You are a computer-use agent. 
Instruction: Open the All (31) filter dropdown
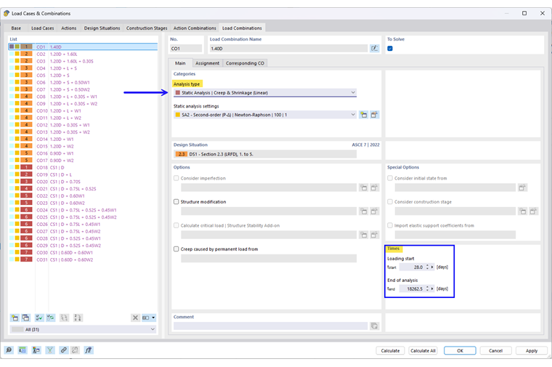pos(83,329)
